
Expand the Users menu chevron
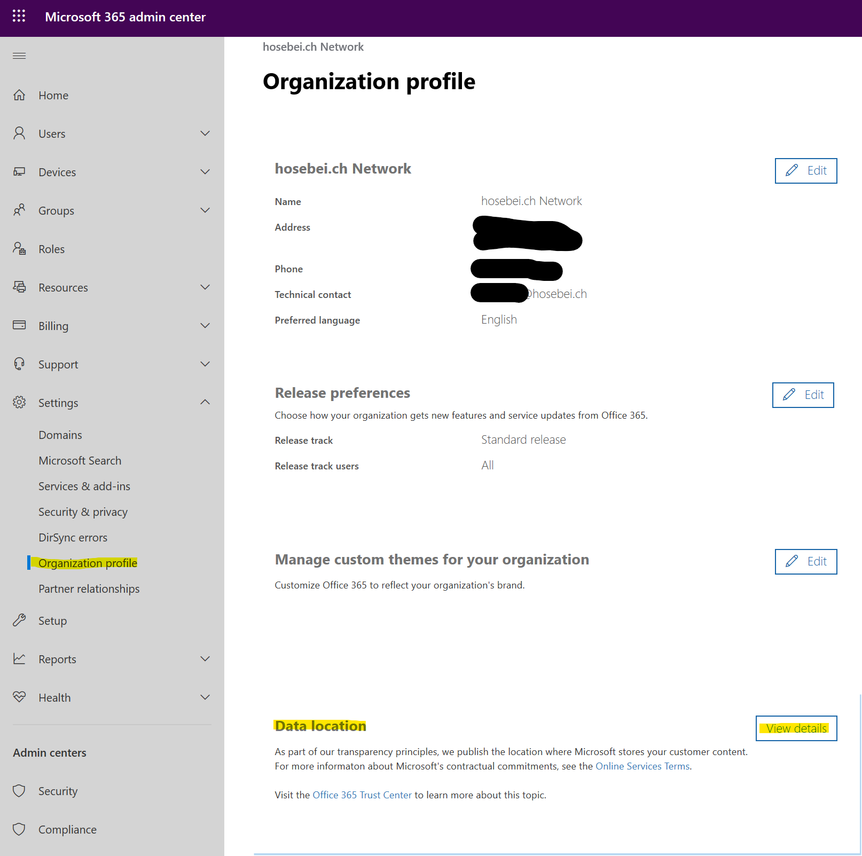pos(205,133)
